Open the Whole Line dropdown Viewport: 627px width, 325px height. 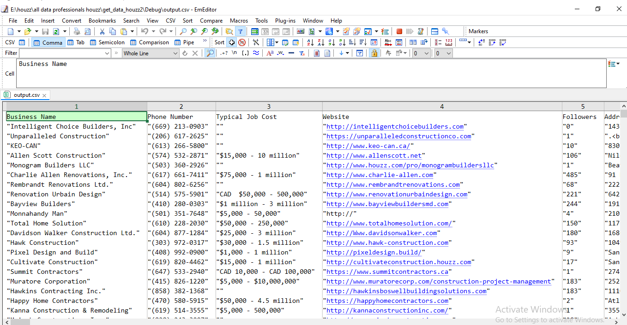click(175, 53)
